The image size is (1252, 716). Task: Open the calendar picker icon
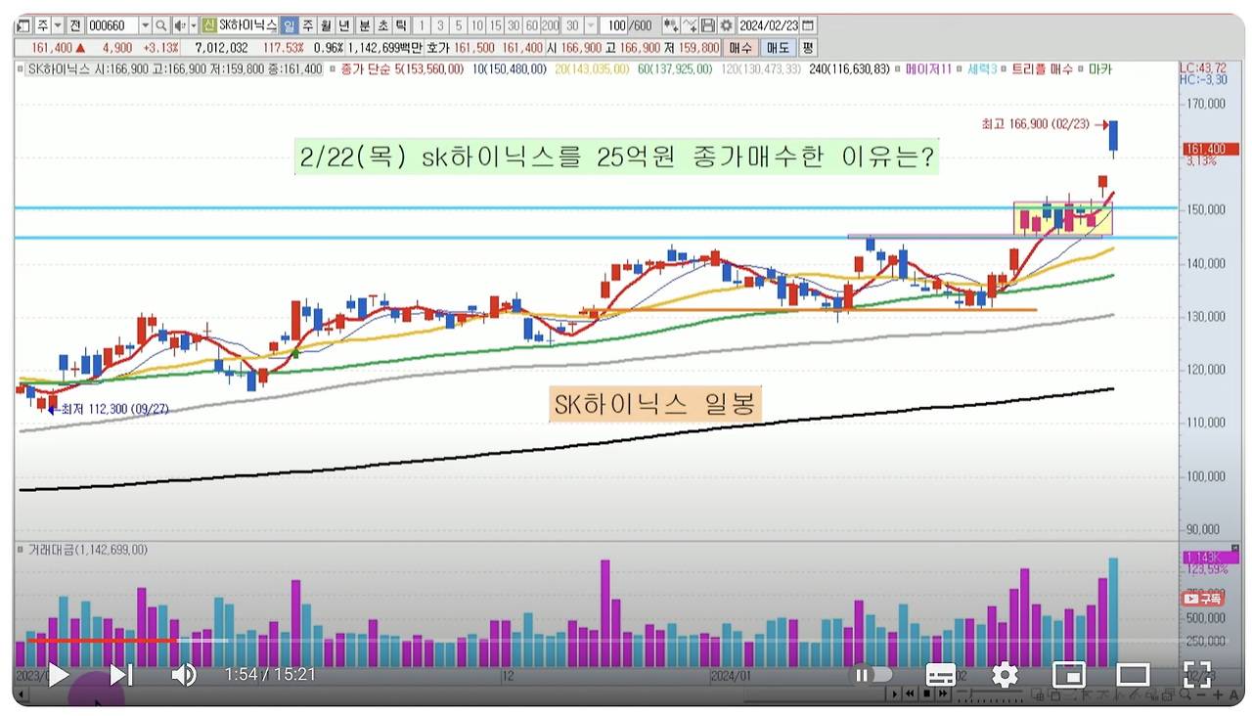click(x=808, y=25)
